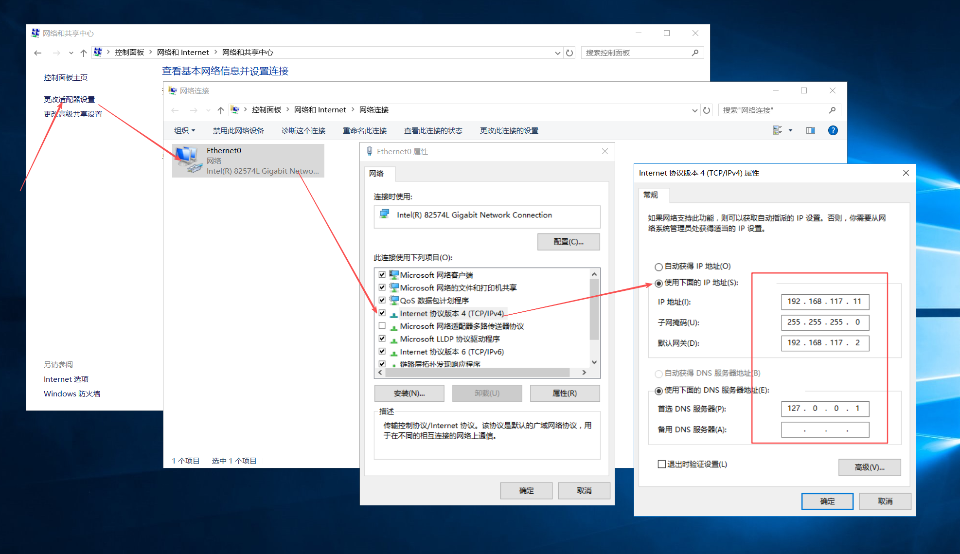Click the 高级(V)... button

click(x=869, y=467)
